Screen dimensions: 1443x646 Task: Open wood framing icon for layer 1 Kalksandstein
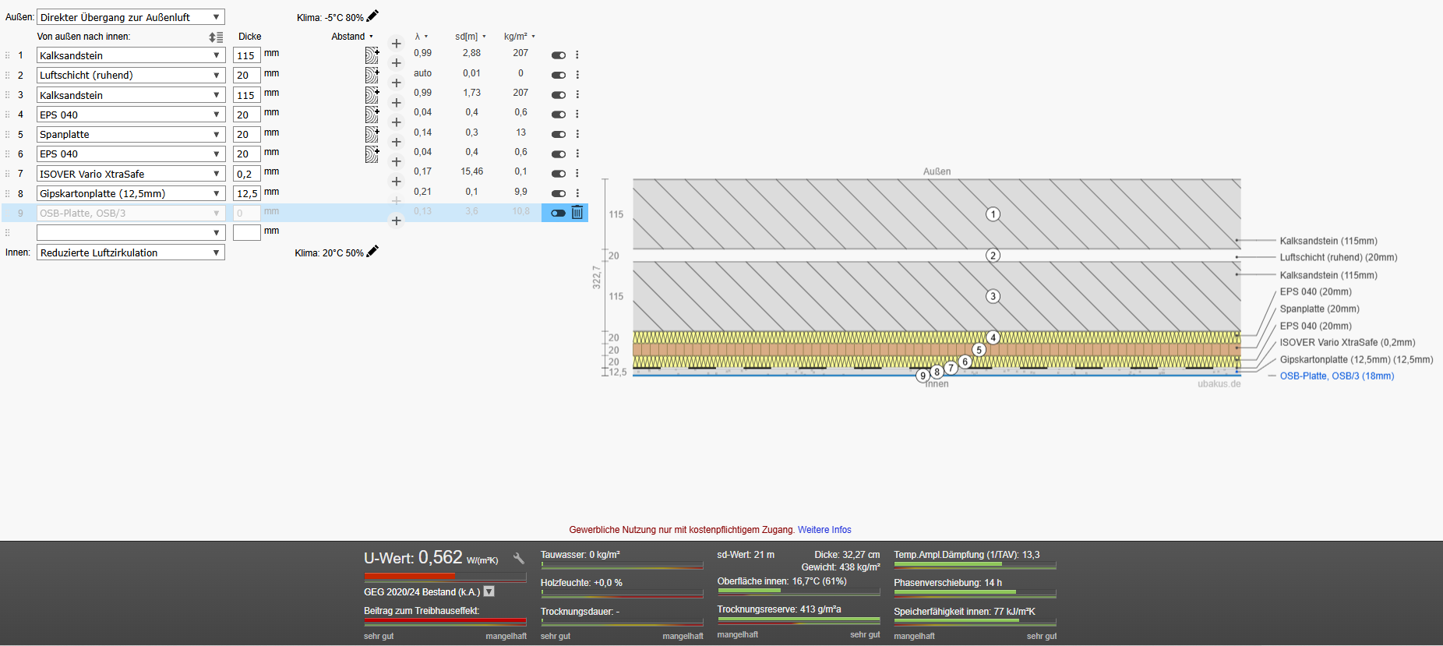point(372,55)
